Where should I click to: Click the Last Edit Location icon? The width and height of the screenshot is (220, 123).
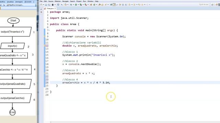click(139, 4)
